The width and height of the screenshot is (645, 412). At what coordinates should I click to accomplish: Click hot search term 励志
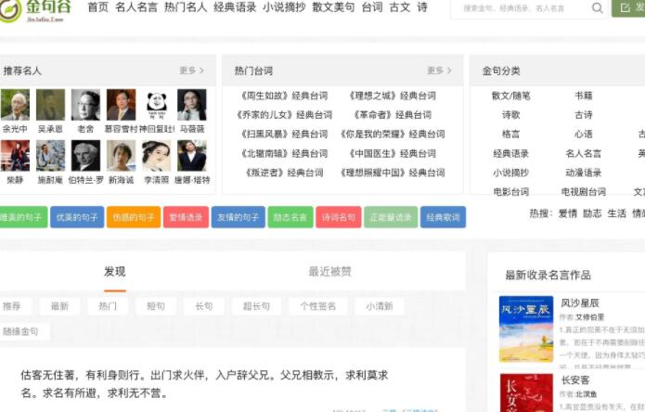click(592, 213)
